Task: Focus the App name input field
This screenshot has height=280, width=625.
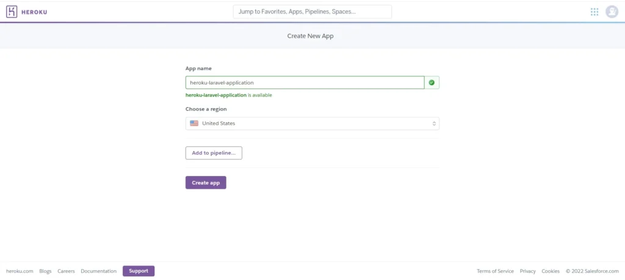Action: click(x=305, y=83)
